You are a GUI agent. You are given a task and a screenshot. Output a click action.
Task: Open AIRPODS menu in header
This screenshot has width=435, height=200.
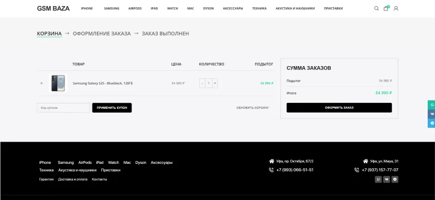coord(135,8)
